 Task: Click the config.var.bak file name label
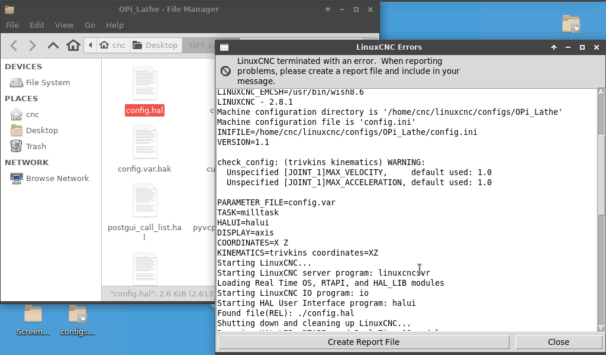point(144,169)
